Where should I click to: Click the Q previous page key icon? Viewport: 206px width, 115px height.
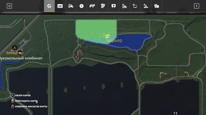click(9, 6)
